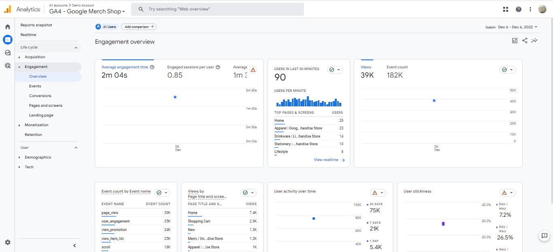
Task: Click the user_engagement event row
Action: (x=136, y=221)
